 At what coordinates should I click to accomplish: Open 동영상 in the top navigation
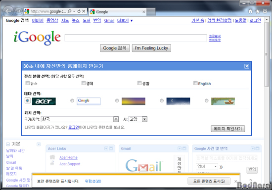52,20
